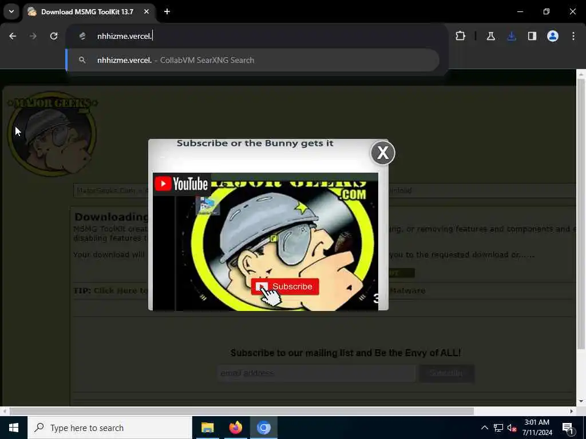This screenshot has width=586, height=439.
Task: Click the scrollbar down arrow
Action: pos(581,402)
